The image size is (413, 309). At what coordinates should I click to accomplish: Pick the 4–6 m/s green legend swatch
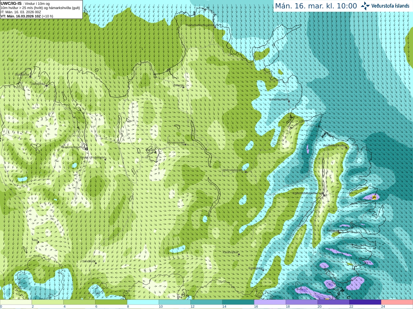pos(79,302)
